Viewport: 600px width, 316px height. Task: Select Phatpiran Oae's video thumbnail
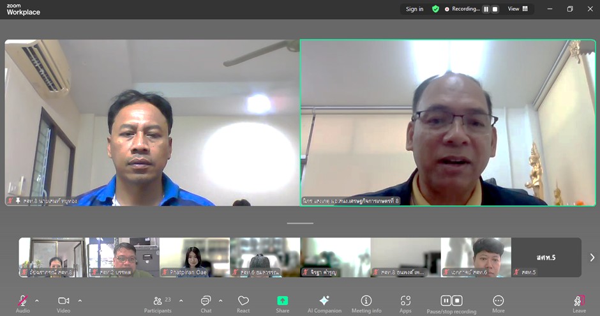(x=194, y=257)
